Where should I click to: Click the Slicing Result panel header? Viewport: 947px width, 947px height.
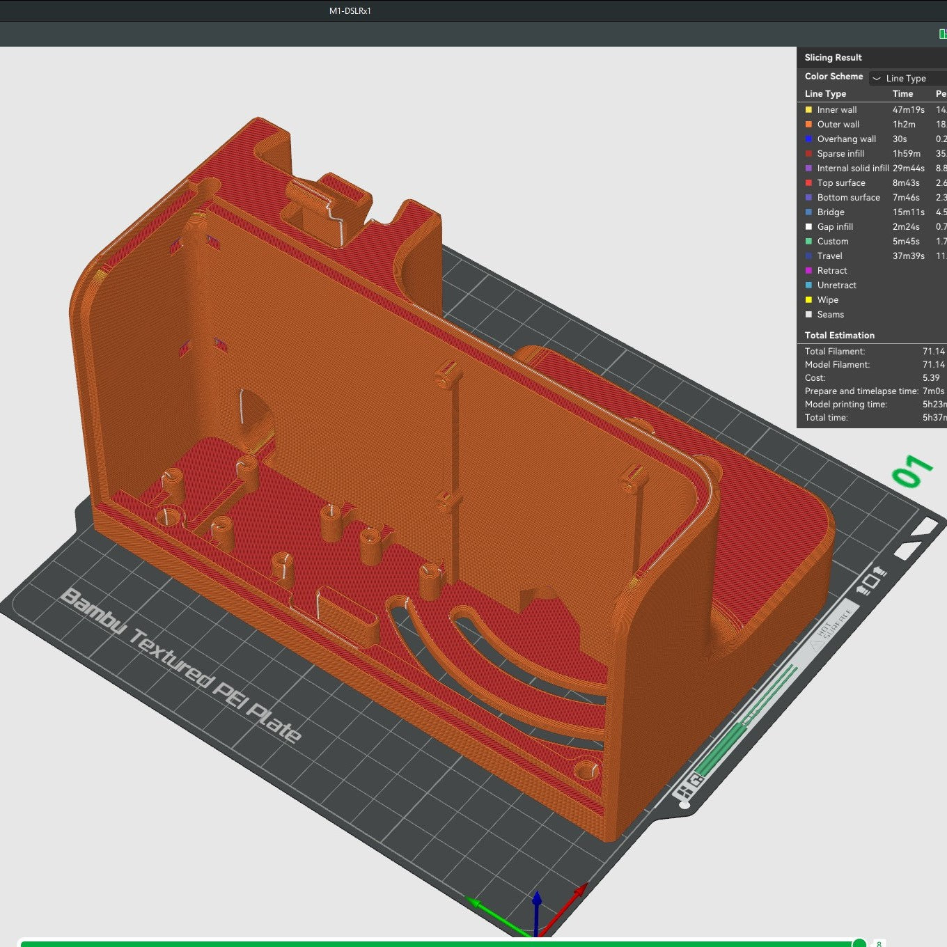(833, 57)
